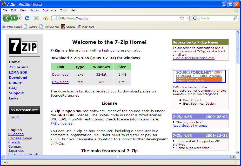Open the Bookmarks menu
This screenshot has height=166, width=241.
(50, 10)
